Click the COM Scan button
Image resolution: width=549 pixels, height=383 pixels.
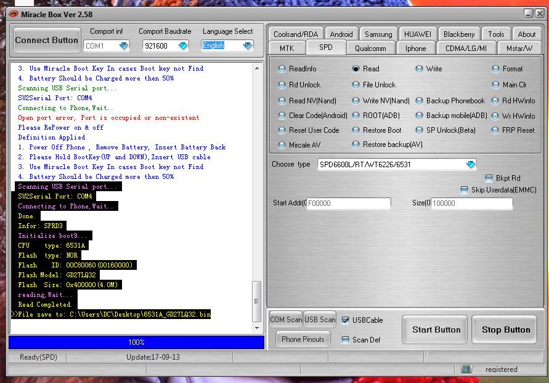[286, 320]
